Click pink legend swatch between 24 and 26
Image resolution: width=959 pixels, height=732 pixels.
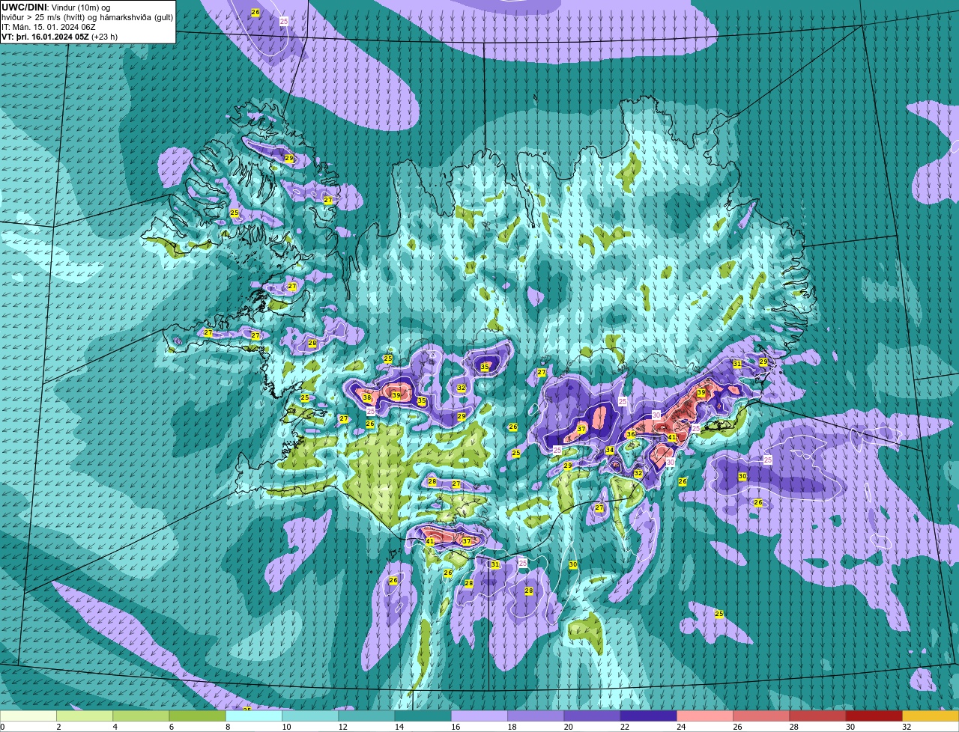tap(704, 716)
